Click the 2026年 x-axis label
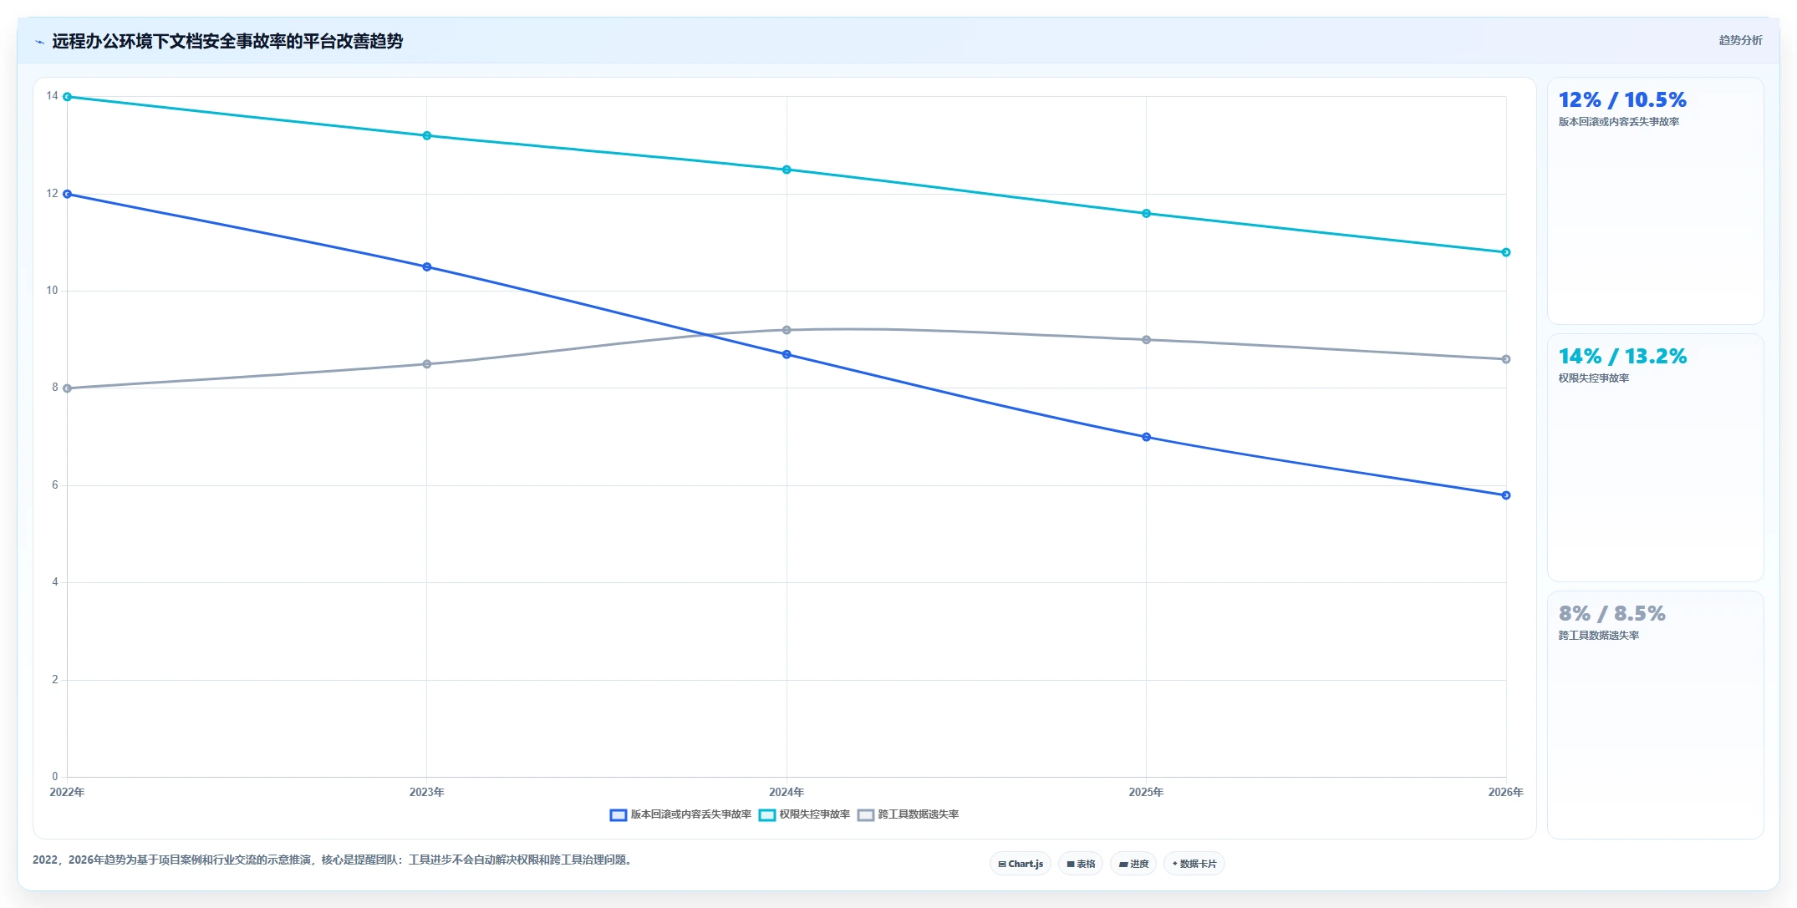Image resolution: width=1797 pixels, height=908 pixels. (x=1505, y=792)
